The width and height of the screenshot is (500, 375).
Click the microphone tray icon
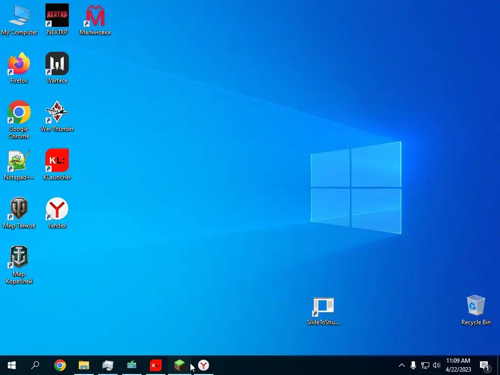pos(413,365)
